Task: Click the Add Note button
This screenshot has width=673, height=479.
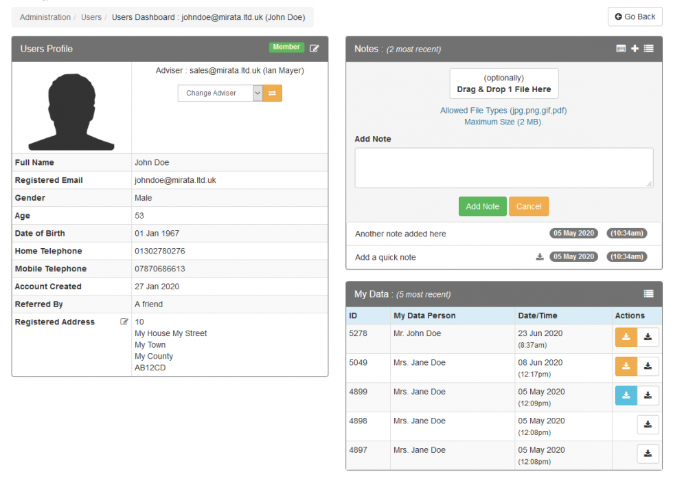Action: point(482,206)
